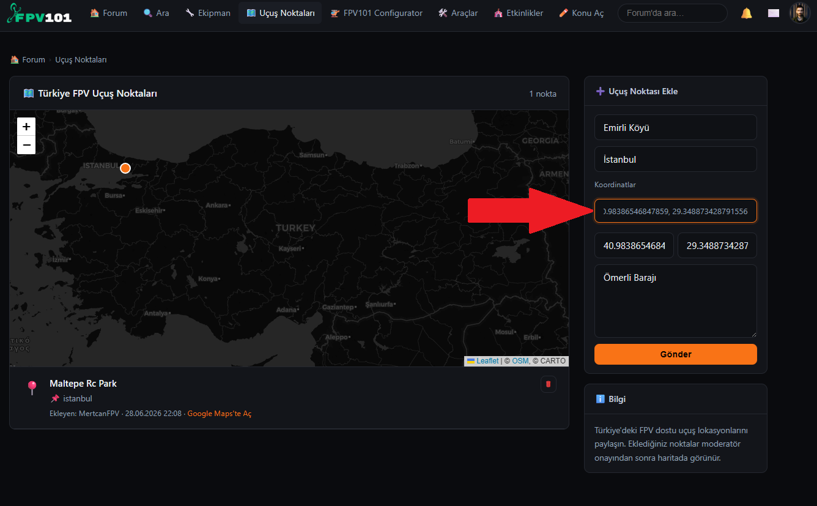This screenshot has height=506, width=817.
Task: Click the Ömerli Barajı description text area
Action: [x=676, y=301]
